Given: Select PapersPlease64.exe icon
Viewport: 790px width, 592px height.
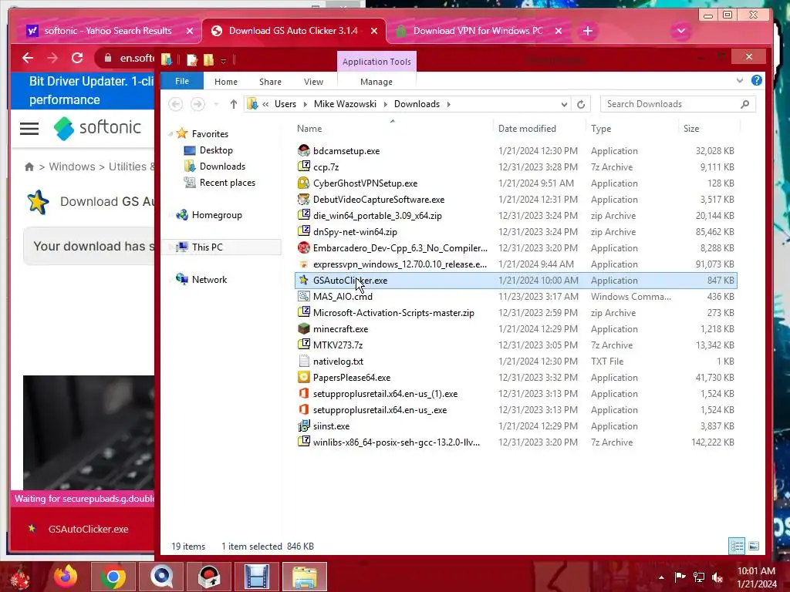Looking at the screenshot, I should tap(303, 377).
